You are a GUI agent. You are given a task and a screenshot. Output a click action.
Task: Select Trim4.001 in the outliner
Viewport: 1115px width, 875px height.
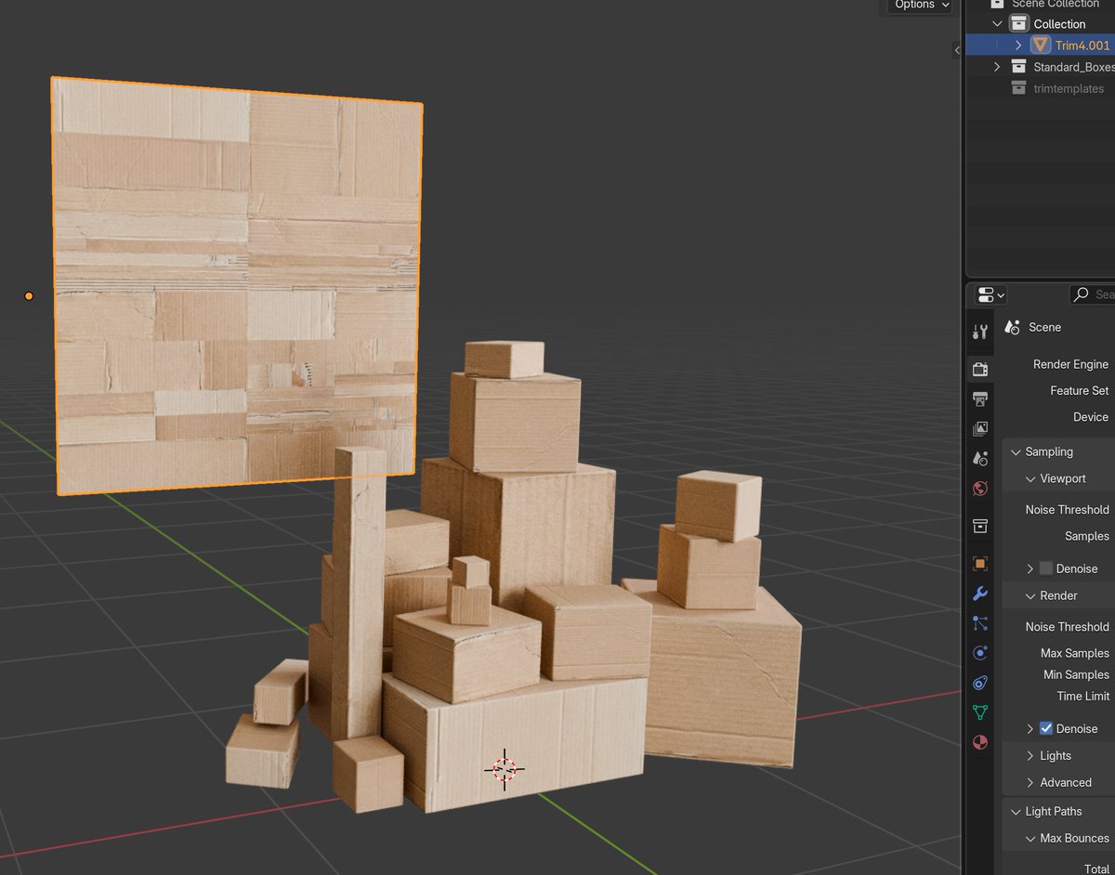coord(1082,46)
